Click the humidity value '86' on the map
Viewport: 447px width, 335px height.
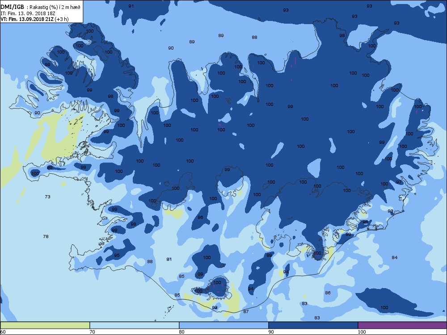click(x=328, y=293)
